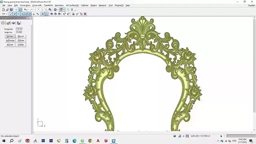
Task: Click the Undo arrow icon
Action: click(25, 9)
